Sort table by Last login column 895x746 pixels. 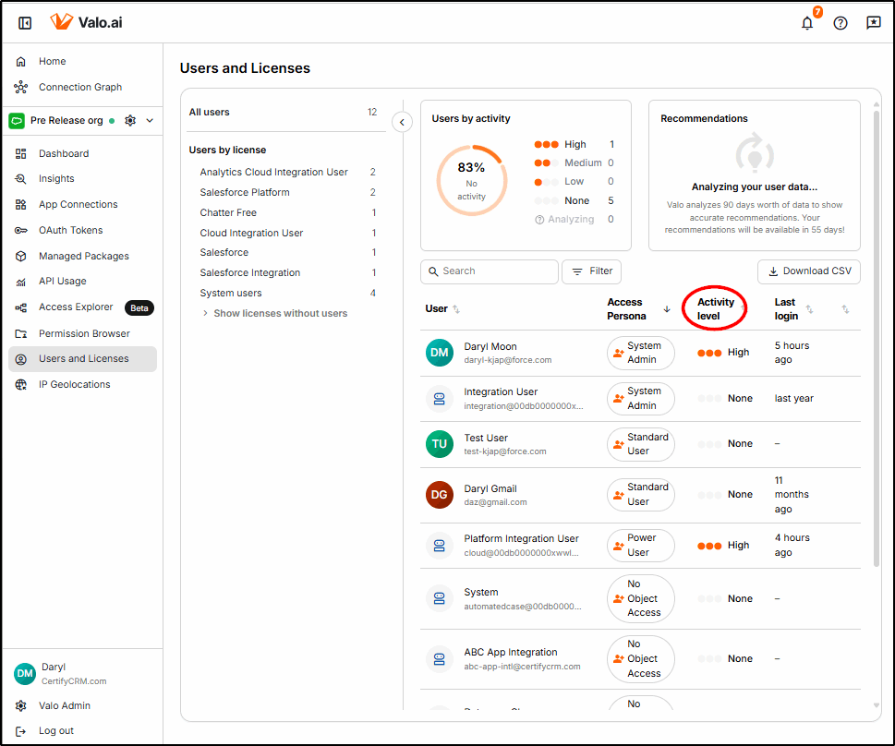(809, 309)
